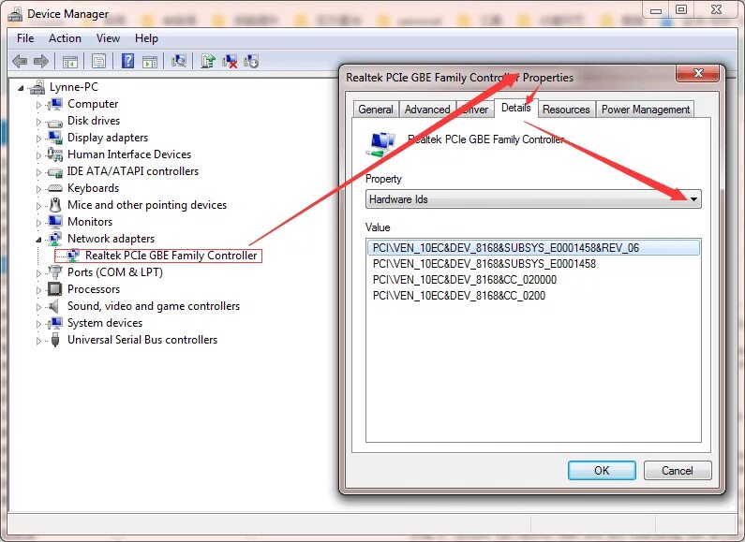
Task: Switch to the Power Management tab
Action: pyautogui.click(x=646, y=110)
